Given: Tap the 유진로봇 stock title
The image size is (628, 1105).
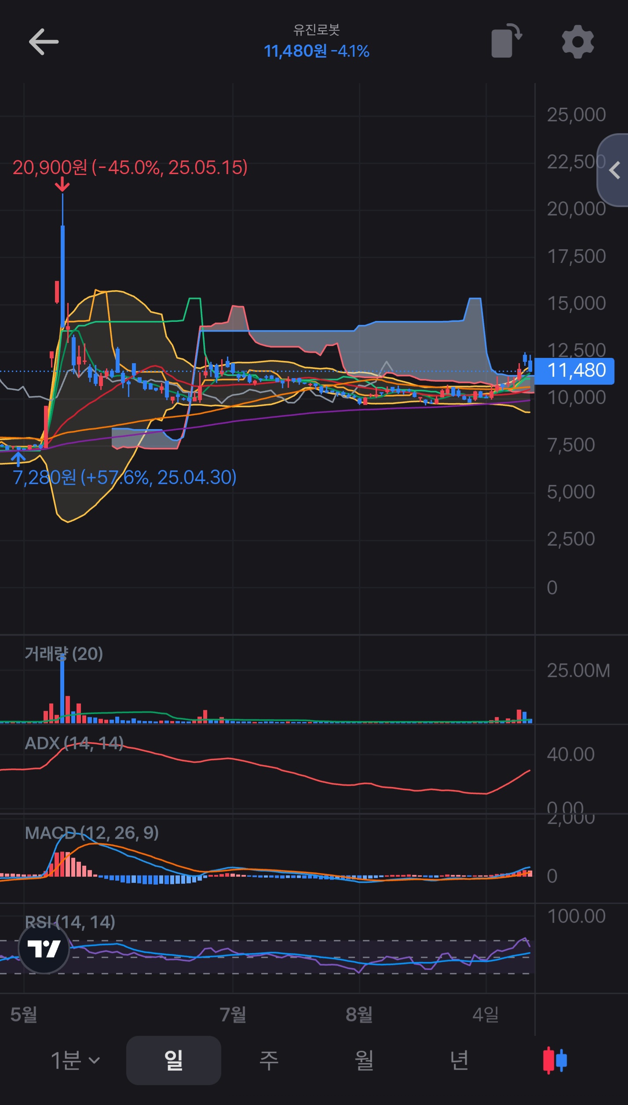Looking at the screenshot, I should [x=316, y=30].
